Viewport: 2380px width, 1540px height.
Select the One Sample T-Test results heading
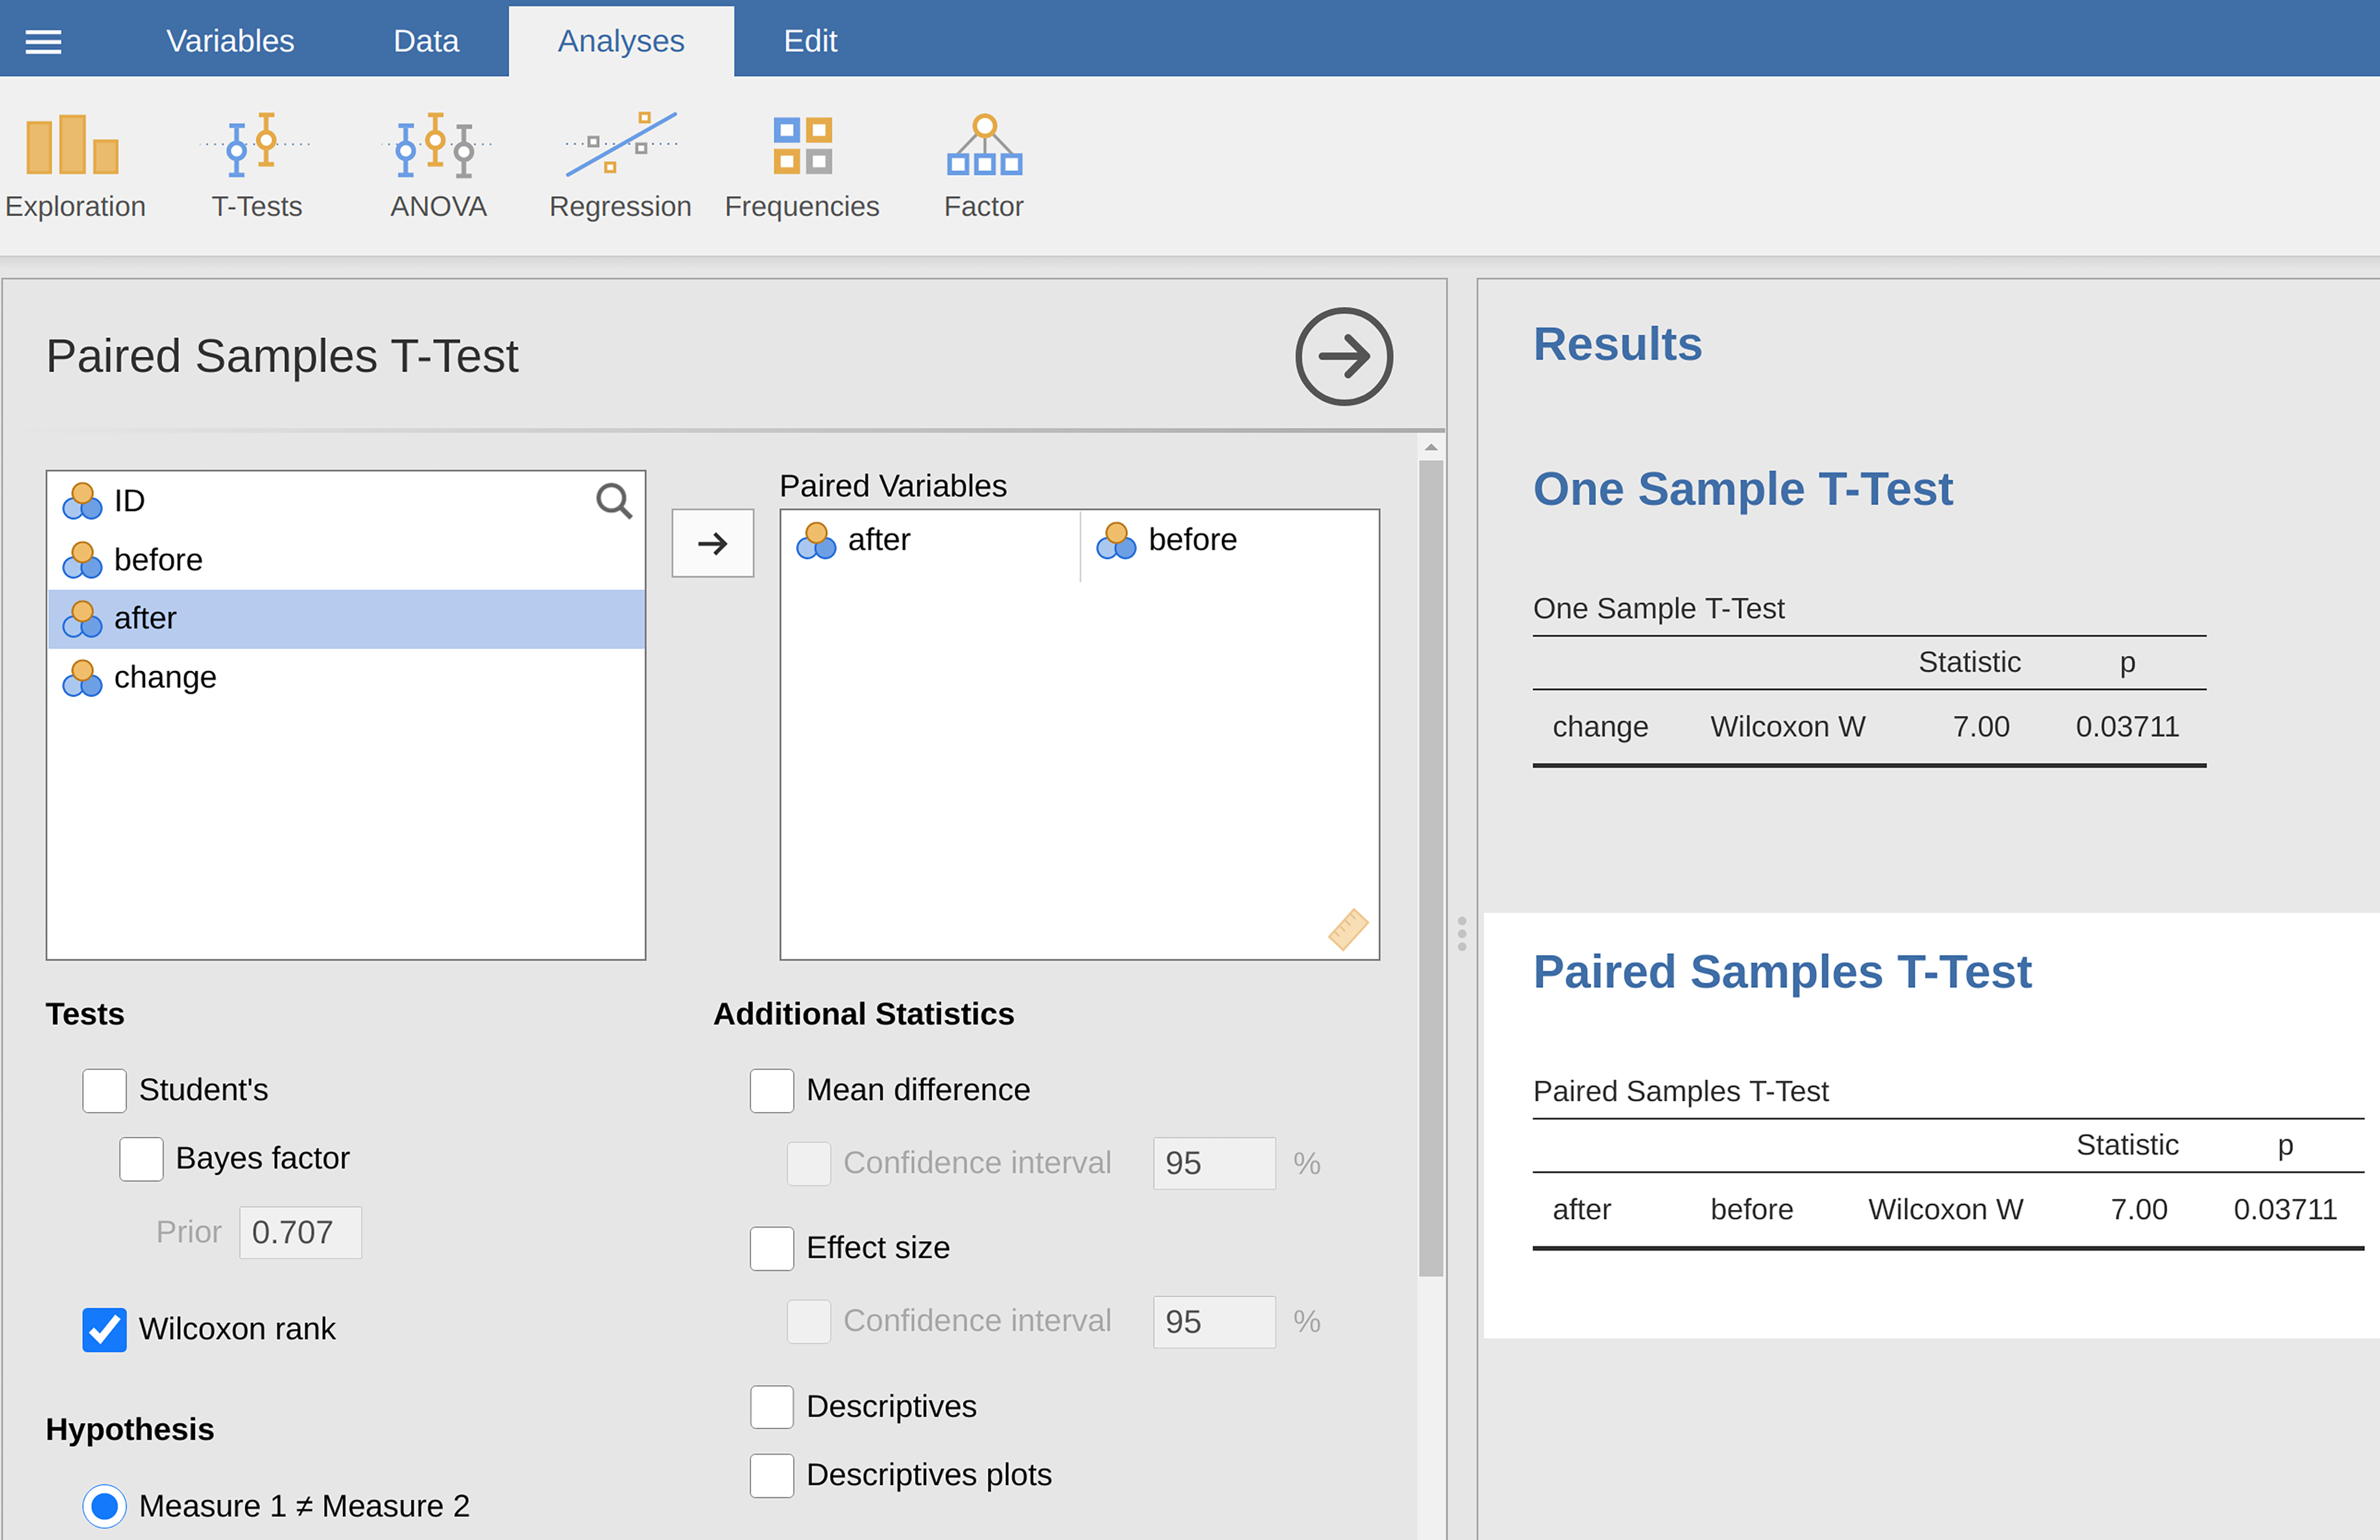[1742, 489]
